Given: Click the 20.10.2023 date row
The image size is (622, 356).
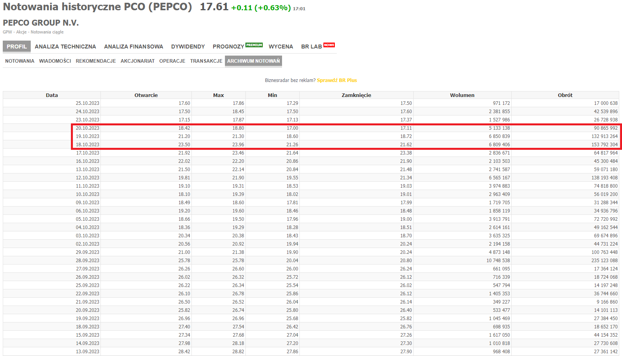Looking at the screenshot, I should point(87,128).
